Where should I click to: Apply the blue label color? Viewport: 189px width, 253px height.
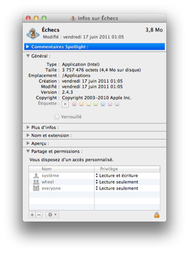[103, 104]
